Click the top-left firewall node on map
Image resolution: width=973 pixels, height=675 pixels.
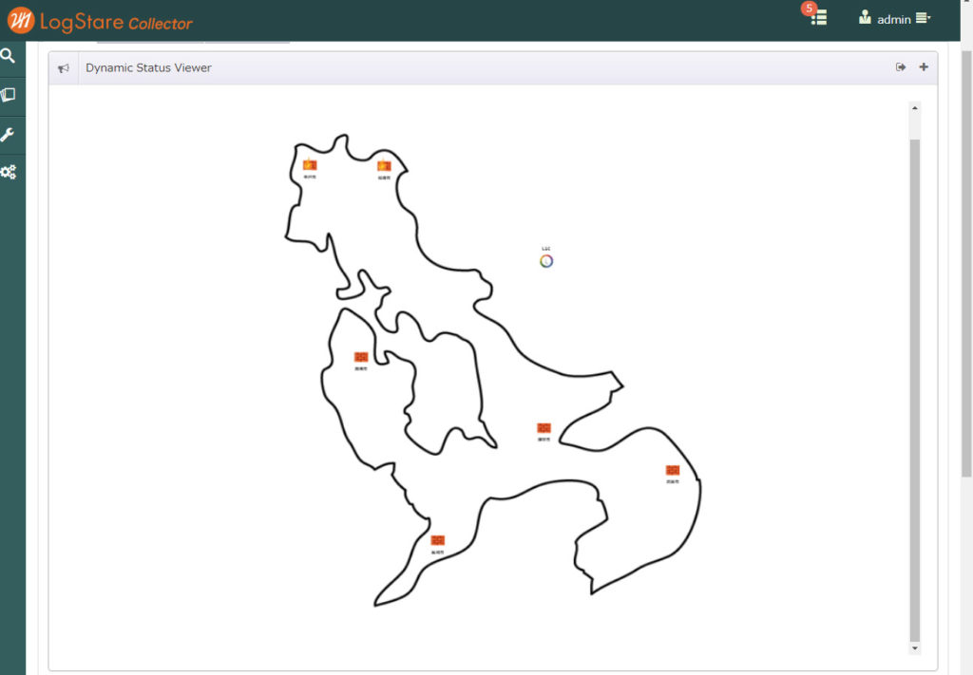310,165
